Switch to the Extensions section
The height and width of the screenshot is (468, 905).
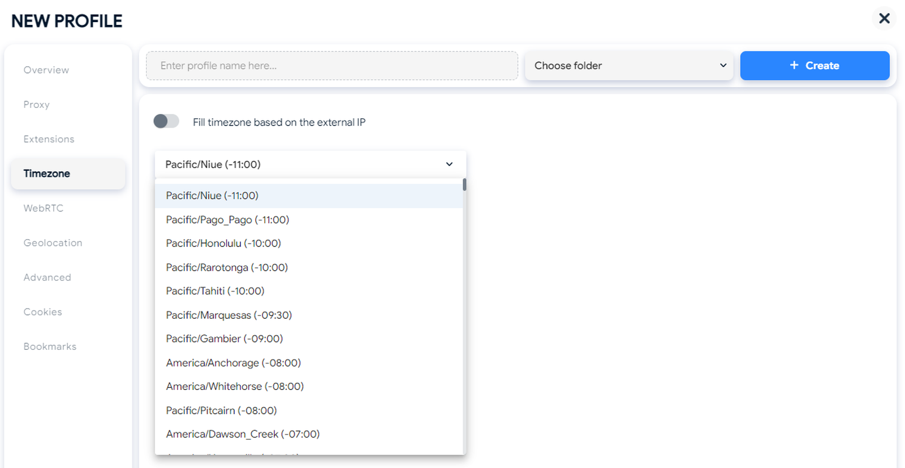point(49,139)
